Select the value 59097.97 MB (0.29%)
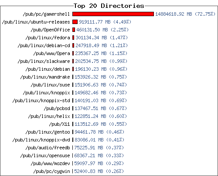The image size is (218, 176). pyautogui.click(x=99, y=163)
